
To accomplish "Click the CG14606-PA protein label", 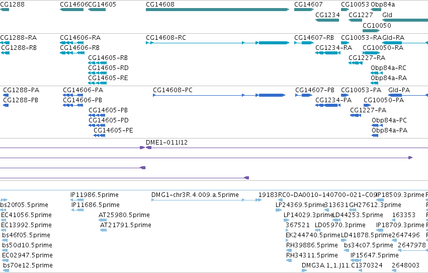I will coord(83,90).
